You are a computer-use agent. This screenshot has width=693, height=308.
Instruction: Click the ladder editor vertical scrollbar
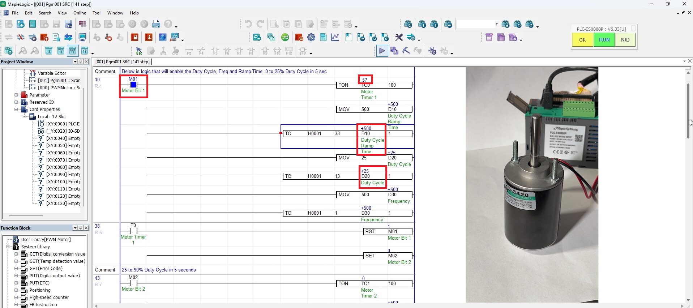pos(688,111)
